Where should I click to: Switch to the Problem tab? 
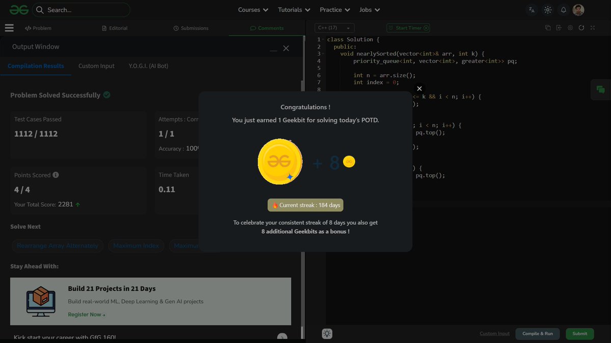[38, 28]
